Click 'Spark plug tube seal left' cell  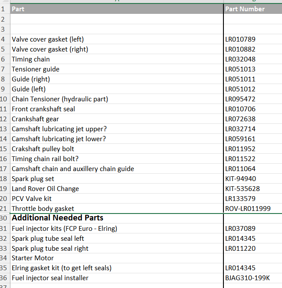point(117,238)
